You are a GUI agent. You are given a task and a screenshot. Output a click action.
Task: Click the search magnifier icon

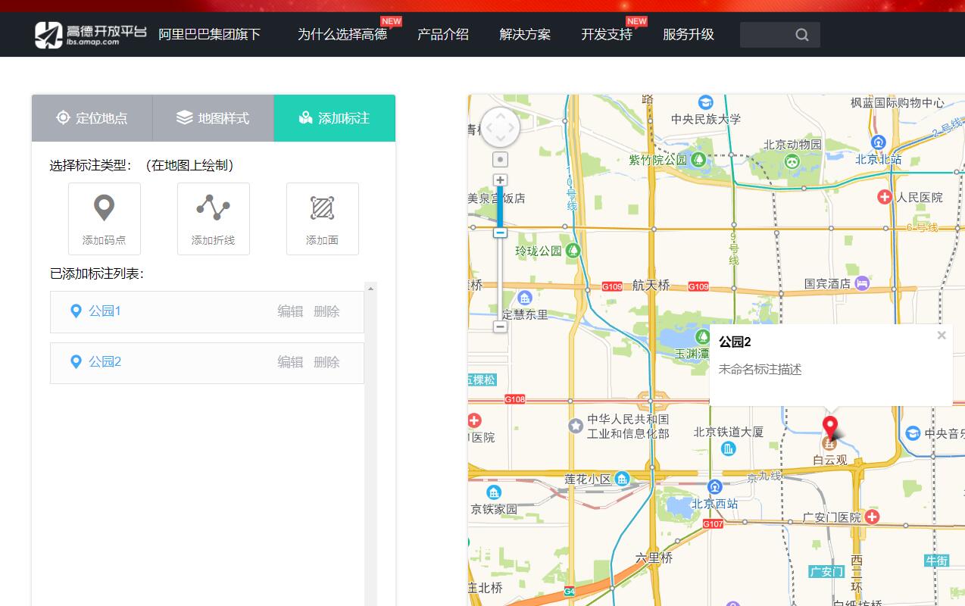[801, 35]
